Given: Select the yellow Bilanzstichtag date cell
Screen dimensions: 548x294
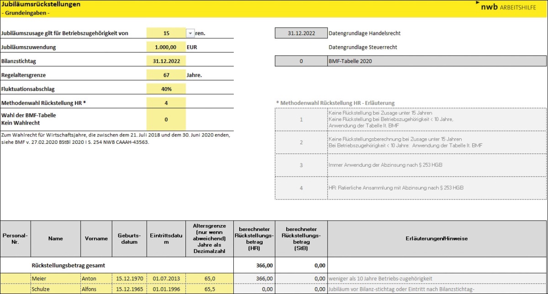Looking at the screenshot, I should coord(166,61).
